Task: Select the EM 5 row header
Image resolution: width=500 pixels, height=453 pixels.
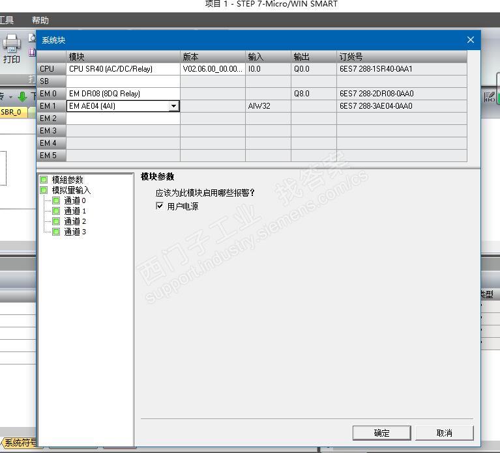Action: [51, 156]
